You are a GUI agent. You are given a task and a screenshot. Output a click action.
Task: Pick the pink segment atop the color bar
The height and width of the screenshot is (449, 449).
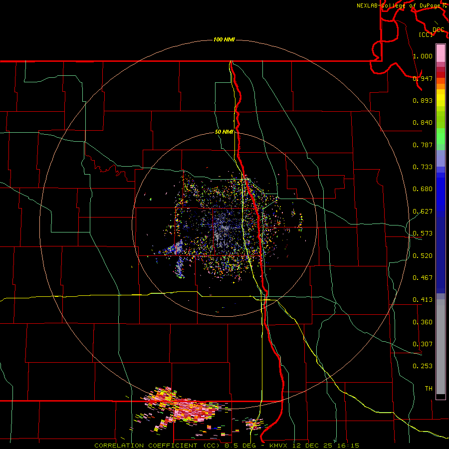pyautogui.click(x=441, y=53)
